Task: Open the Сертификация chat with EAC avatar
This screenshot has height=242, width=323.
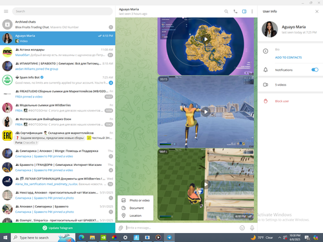Action: (57, 137)
